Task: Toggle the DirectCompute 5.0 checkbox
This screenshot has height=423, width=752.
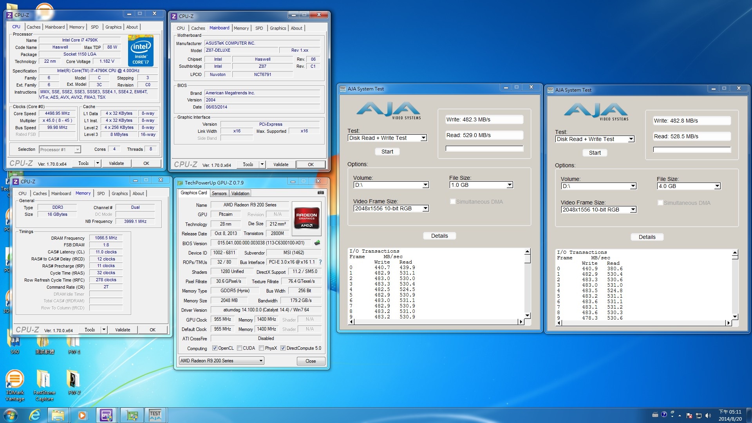Action: 283,348
